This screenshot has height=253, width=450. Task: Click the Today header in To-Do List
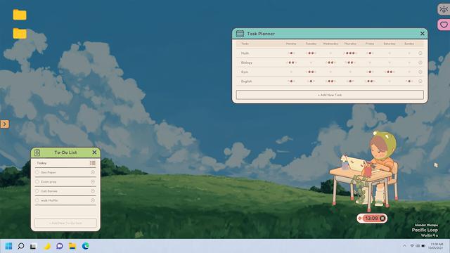coord(41,163)
